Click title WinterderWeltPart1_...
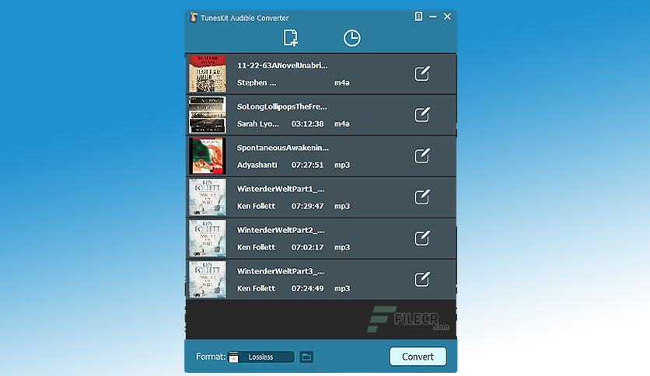The image size is (650, 376). pos(281,189)
